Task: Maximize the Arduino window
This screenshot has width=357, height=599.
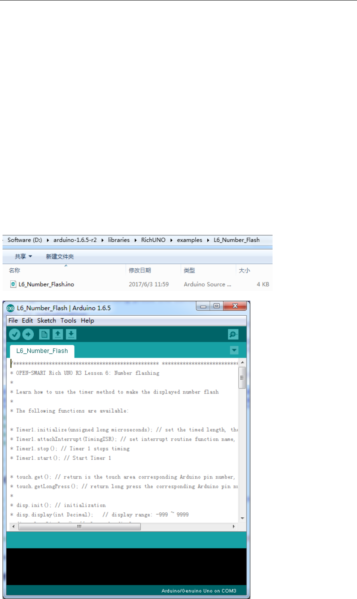Action: tap(217, 307)
